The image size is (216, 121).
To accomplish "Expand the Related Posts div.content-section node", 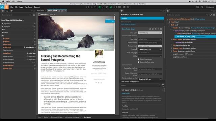I will pos(172,48).
